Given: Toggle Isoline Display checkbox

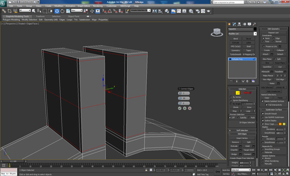Looking at the screenshot, I should pos(263,121).
